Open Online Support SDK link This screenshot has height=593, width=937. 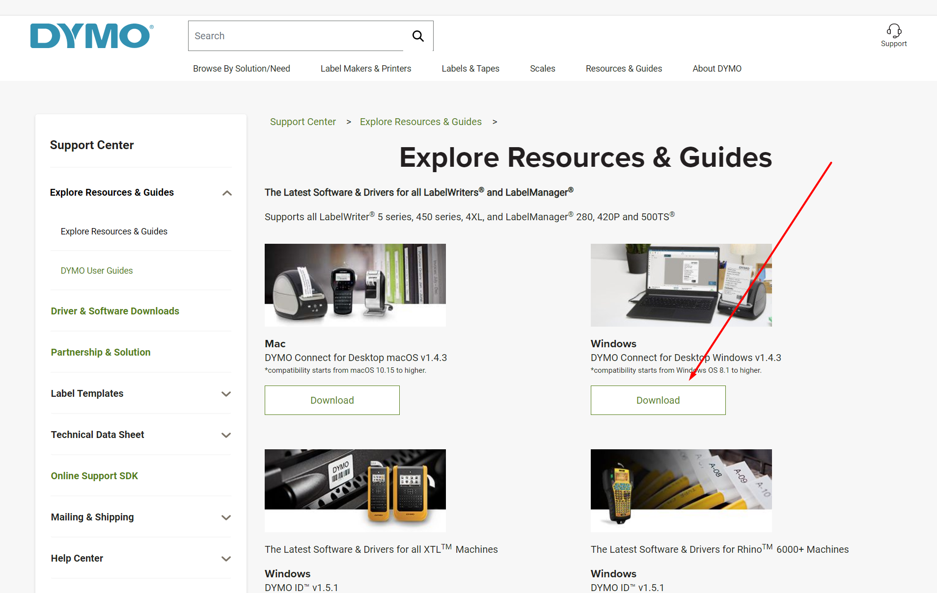click(94, 476)
